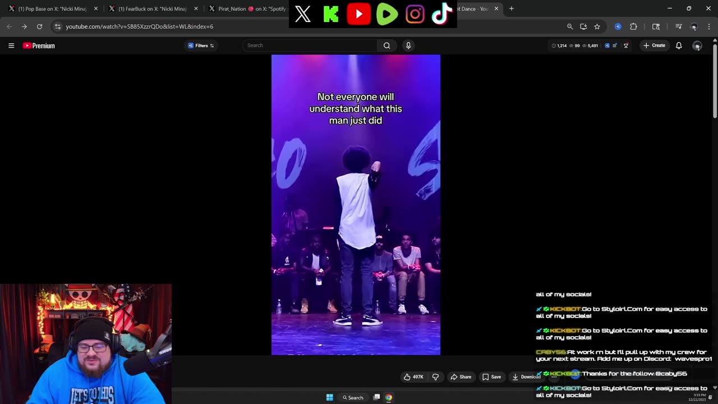718x404 pixels.
Task: Open the side panel search icon
Action: click(x=656, y=26)
